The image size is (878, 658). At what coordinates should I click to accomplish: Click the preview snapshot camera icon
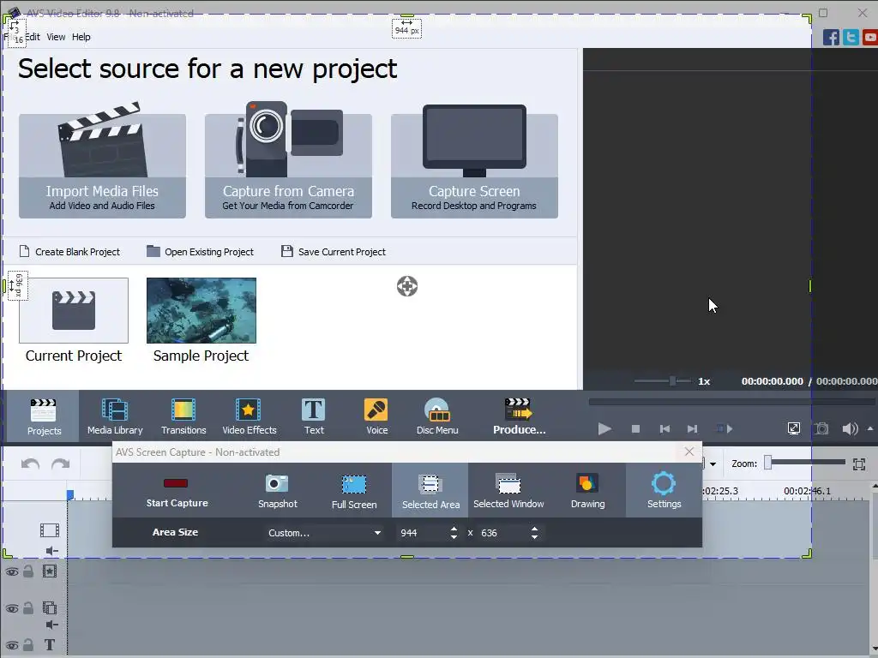pyautogui.click(x=821, y=428)
